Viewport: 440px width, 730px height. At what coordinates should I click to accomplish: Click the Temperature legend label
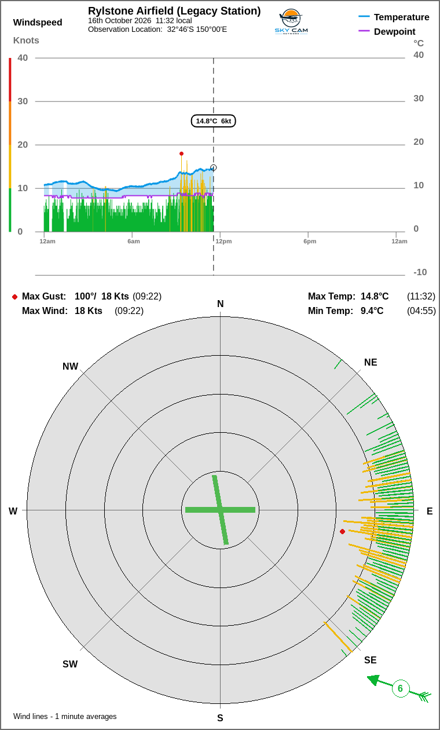[x=402, y=17]
